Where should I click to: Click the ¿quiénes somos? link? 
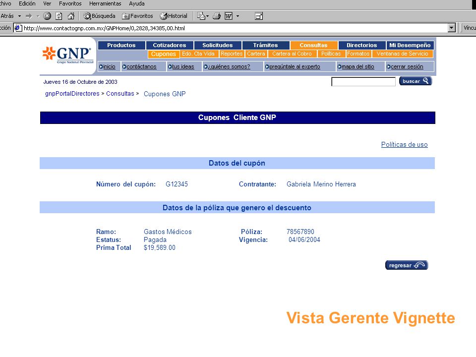(x=229, y=66)
